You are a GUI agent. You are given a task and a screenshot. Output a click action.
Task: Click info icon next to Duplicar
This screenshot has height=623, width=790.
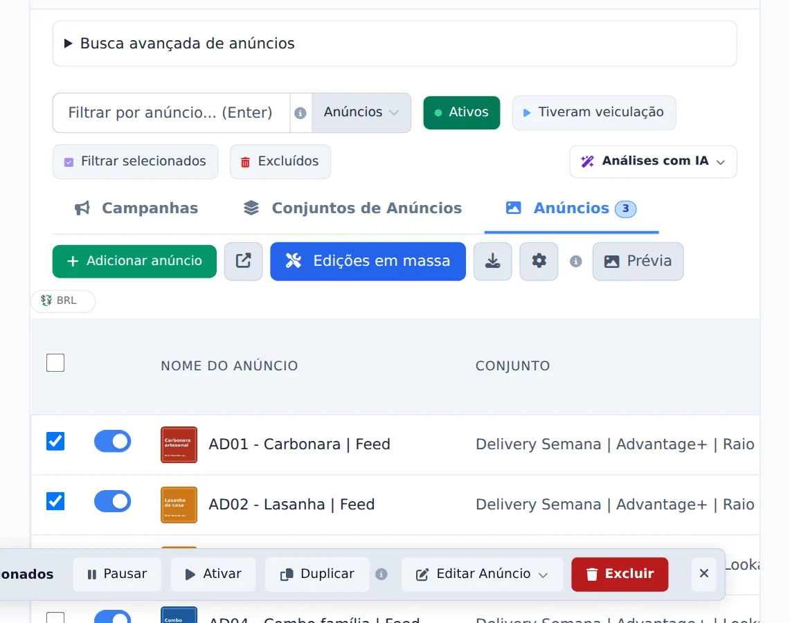(381, 574)
